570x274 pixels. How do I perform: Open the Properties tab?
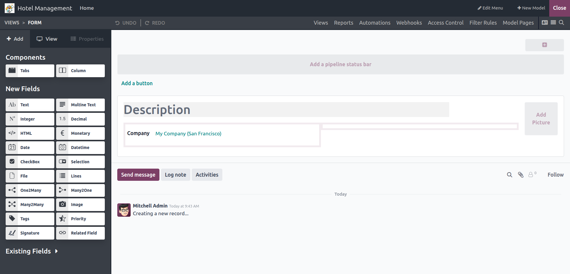point(87,39)
